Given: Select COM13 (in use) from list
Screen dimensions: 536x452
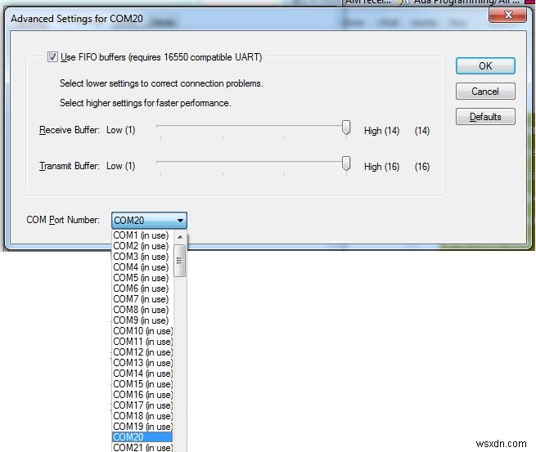Looking at the screenshot, I should (142, 363).
